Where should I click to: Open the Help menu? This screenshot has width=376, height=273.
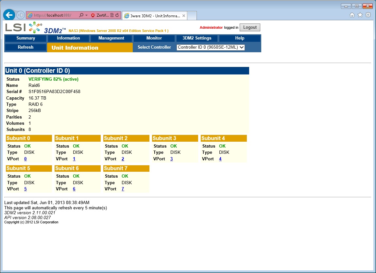tap(240, 38)
